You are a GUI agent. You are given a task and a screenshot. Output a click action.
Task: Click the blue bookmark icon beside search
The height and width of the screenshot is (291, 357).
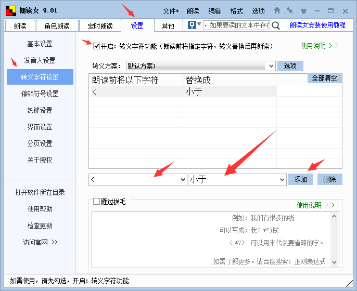(192, 25)
